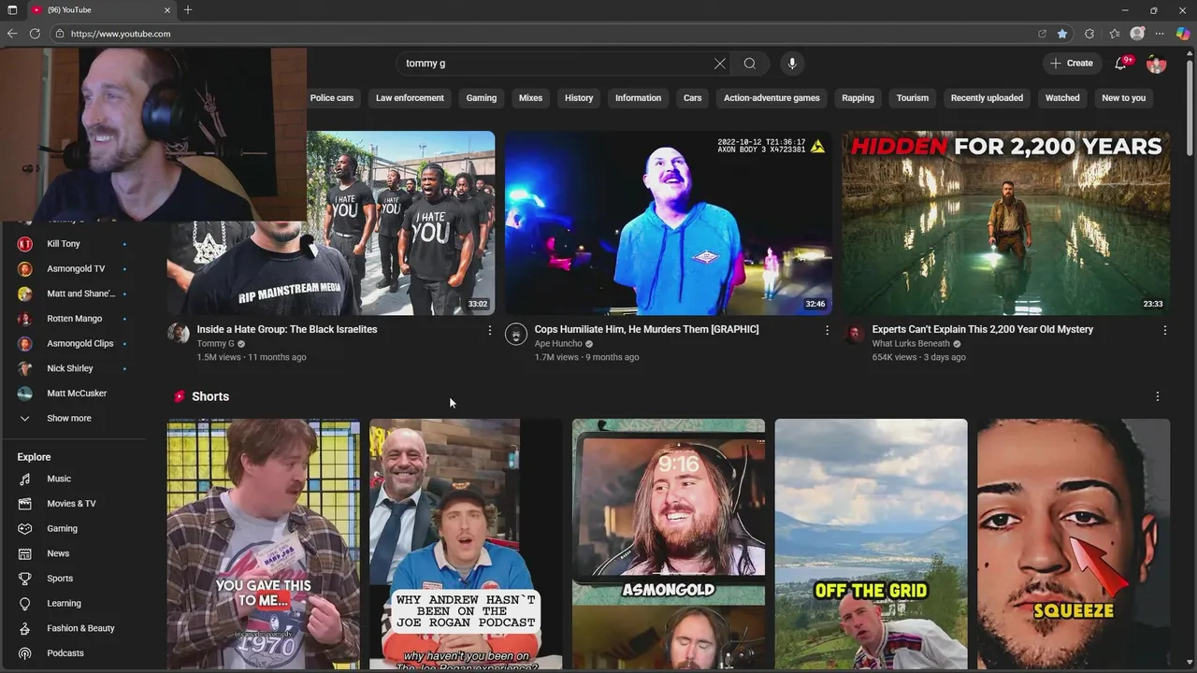Open Asmongold TV subscription channel

75,269
